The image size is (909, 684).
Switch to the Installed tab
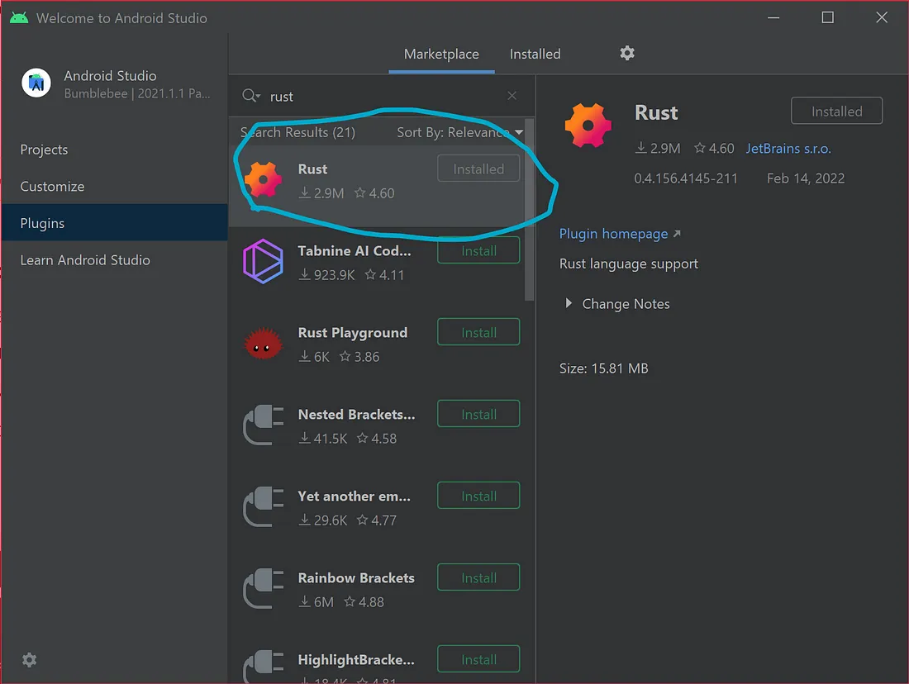[x=535, y=54]
